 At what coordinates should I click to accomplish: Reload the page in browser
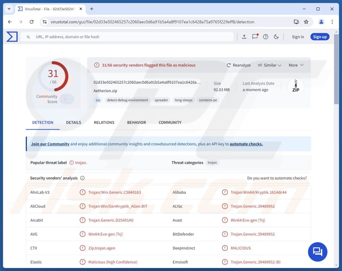tap(32, 22)
